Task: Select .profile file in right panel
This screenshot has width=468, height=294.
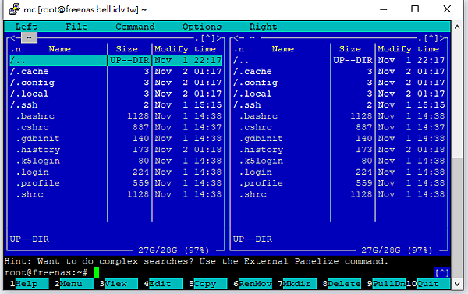Action: tap(339, 183)
